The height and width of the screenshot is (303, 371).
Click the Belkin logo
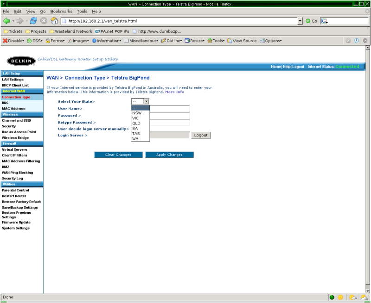click(21, 61)
